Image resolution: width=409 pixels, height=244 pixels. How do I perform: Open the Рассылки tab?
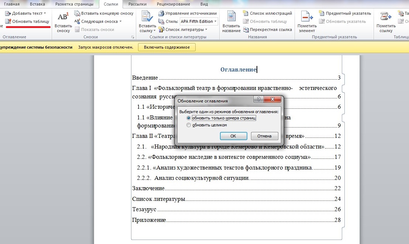137,4
